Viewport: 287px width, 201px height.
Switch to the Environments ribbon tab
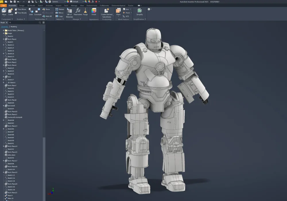(x=92, y=5)
